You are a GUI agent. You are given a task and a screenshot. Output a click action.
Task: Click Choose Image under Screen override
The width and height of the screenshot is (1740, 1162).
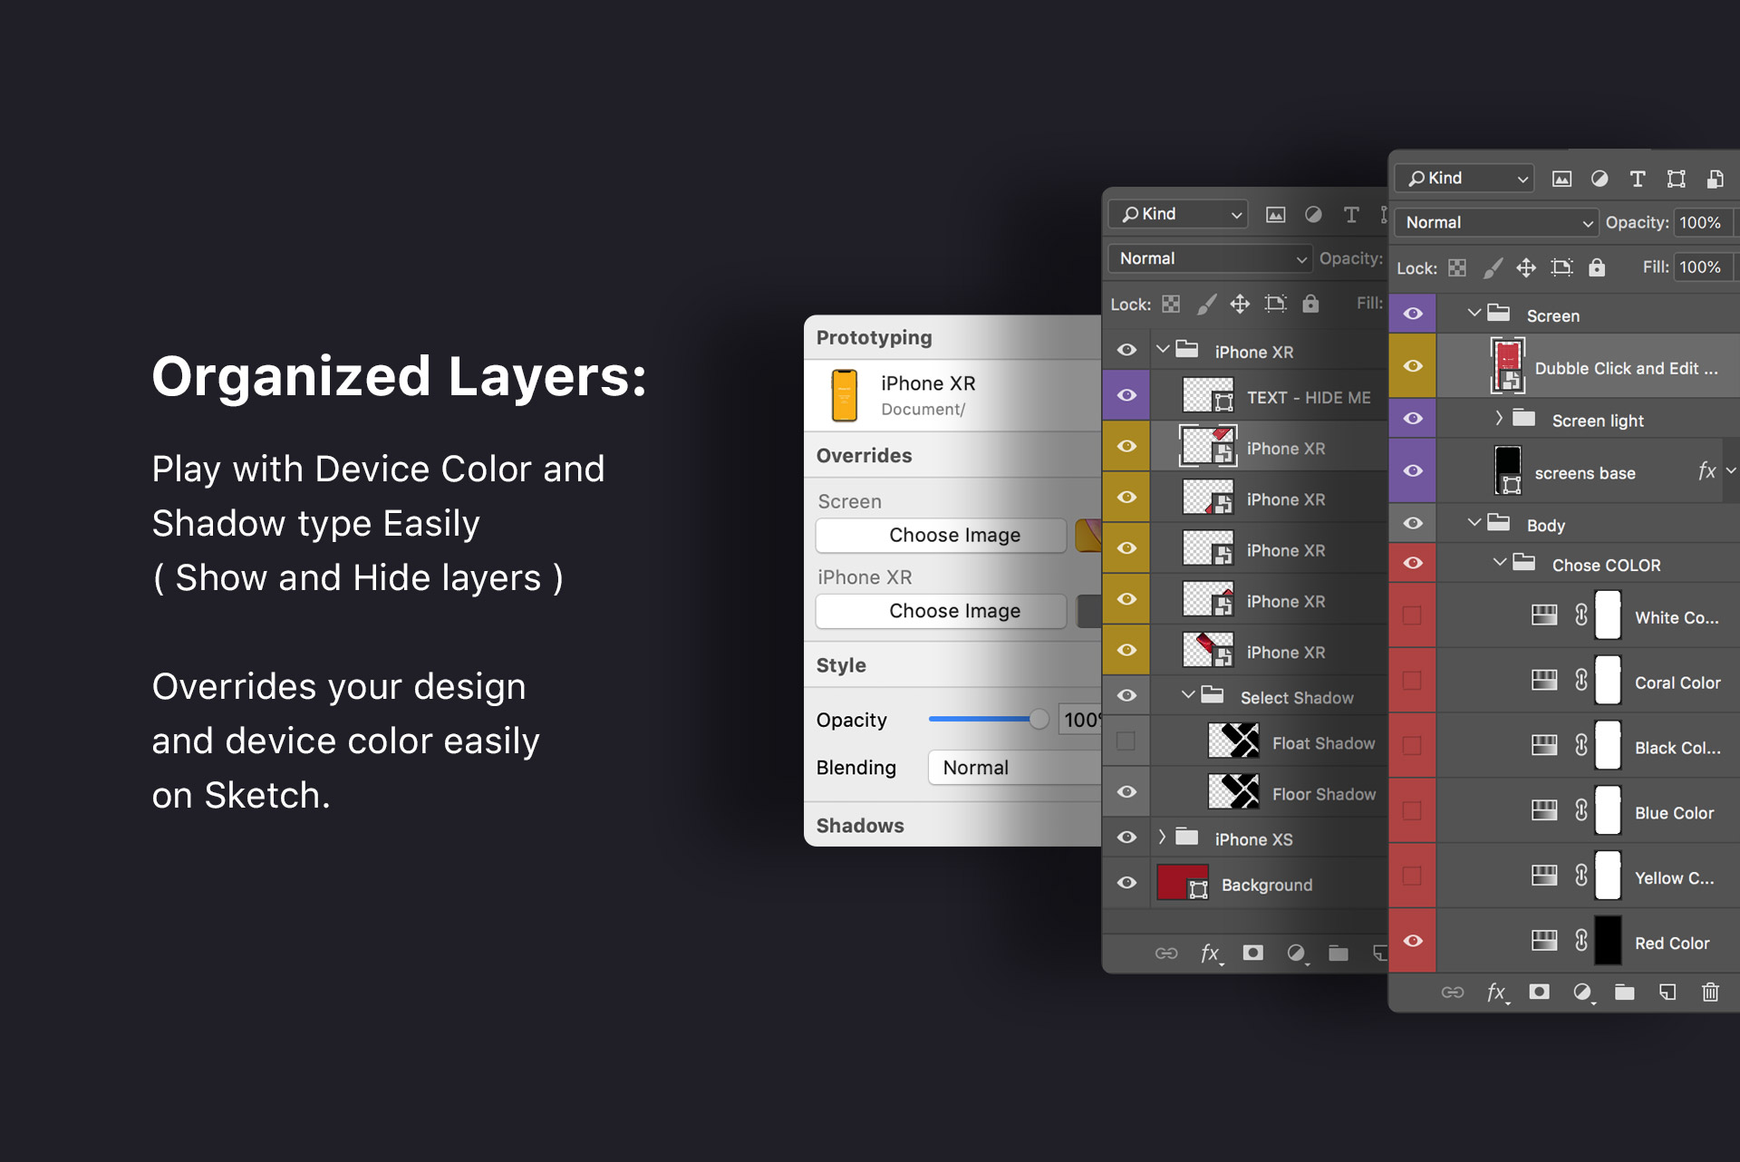940,535
